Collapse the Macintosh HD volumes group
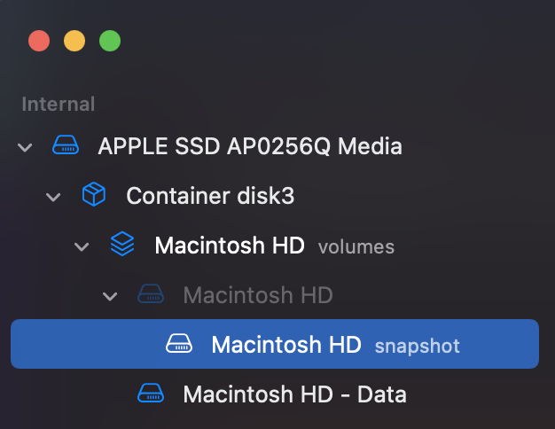Viewport: 555px width, 429px height. (82, 246)
